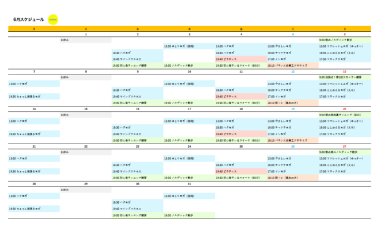Select 18:10 バランス改善エクササイズ on the 5th
This screenshot has height=234, width=382.
point(293,65)
